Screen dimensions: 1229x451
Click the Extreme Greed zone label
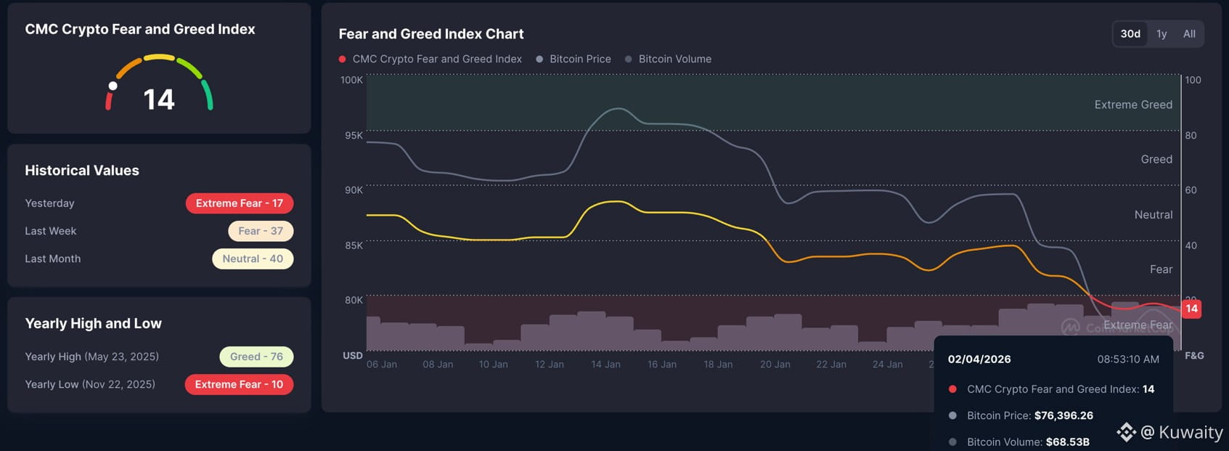click(1133, 105)
